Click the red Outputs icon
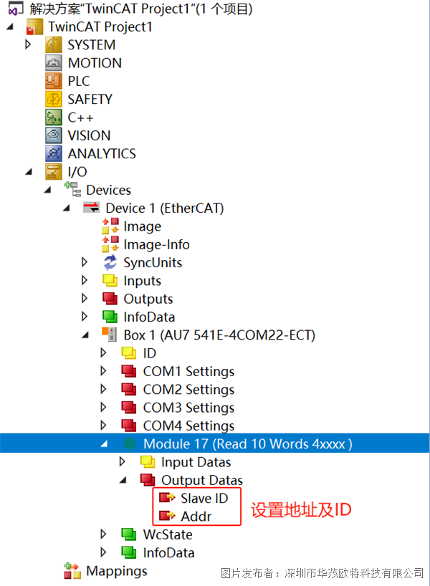Viewport: 430px width, 586px height. coord(110,298)
